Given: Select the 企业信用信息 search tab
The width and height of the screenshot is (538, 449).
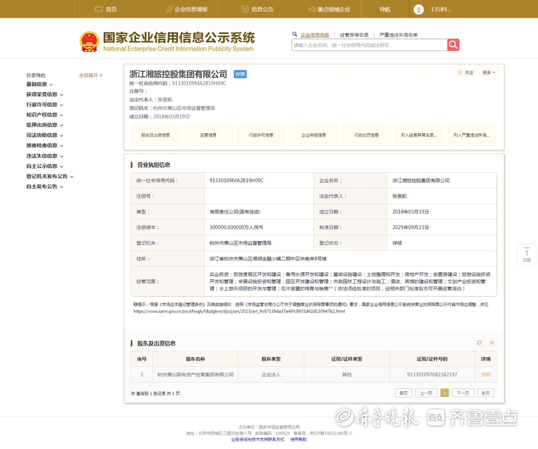Looking at the screenshot, I should tap(315, 35).
